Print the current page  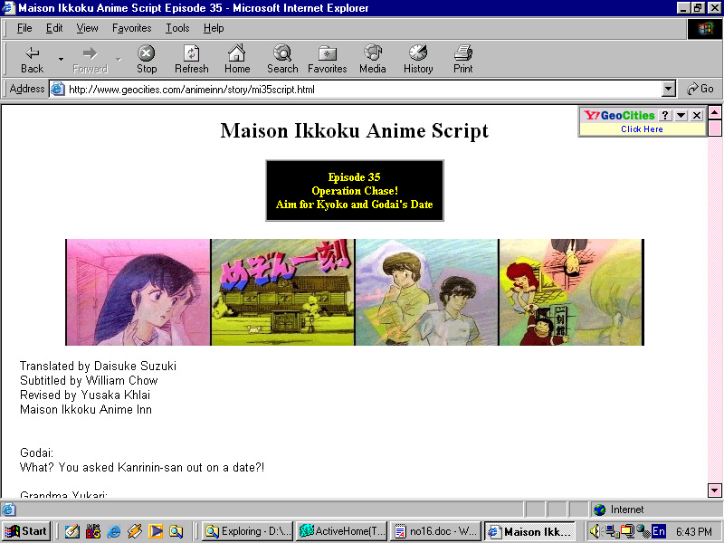[463, 60]
